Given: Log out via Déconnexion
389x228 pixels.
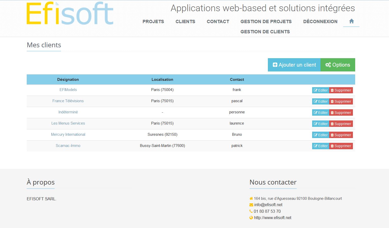Looking at the screenshot, I should 320,22.
